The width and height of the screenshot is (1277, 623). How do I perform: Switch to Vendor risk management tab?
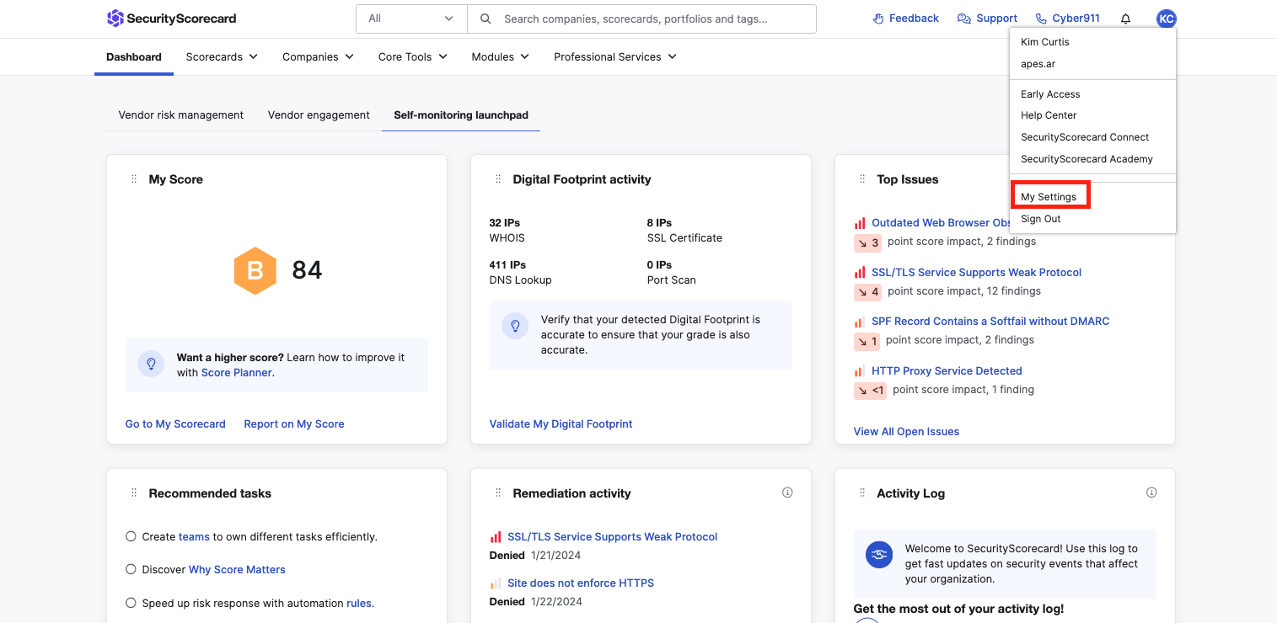[x=181, y=114]
